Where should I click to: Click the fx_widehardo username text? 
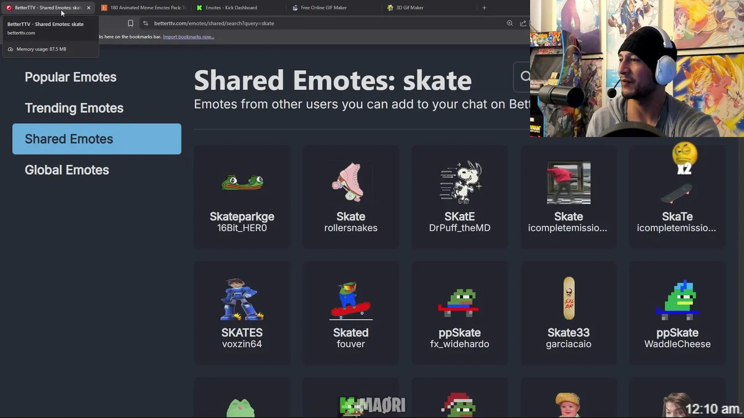pyautogui.click(x=459, y=344)
